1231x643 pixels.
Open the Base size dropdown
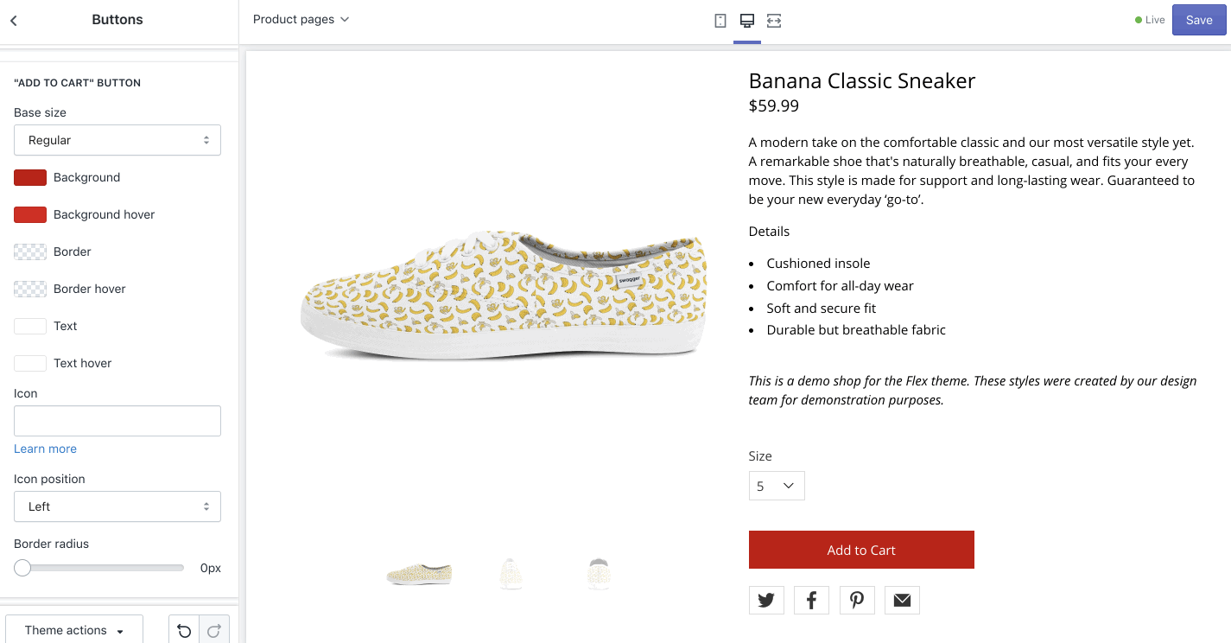coord(117,140)
